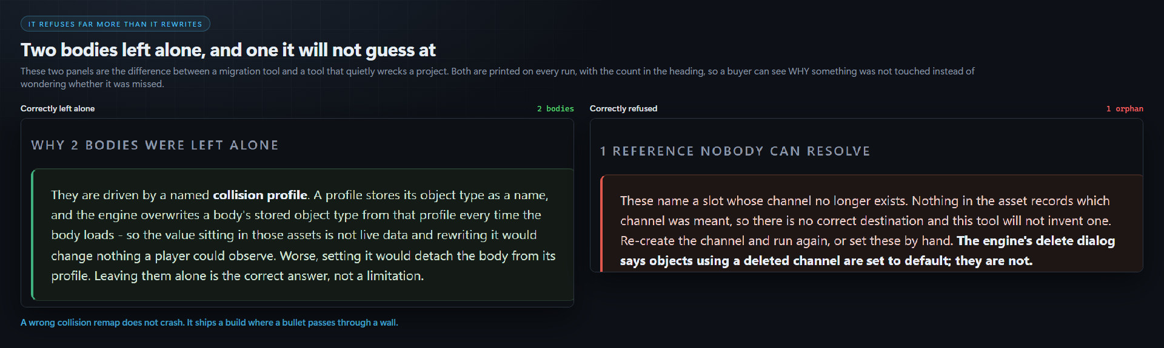The width and height of the screenshot is (1164, 348).
Task: Click '1 REFERENCE NOBODY CAN RESOLVE' header
Action: [735, 151]
